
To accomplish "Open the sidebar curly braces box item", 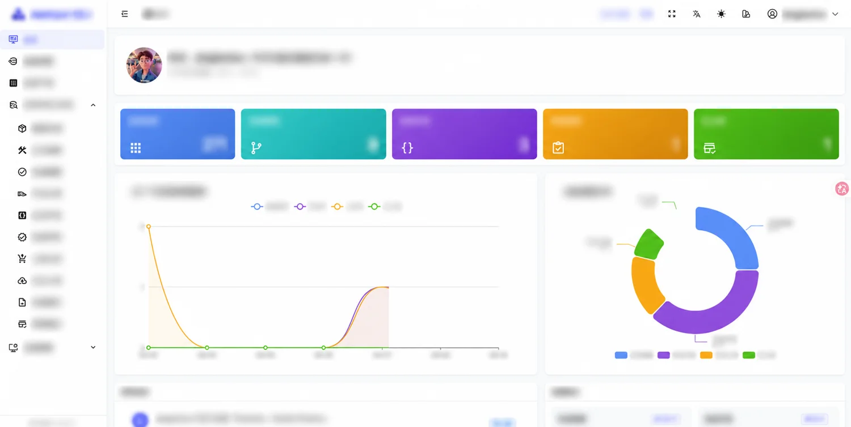I will (x=52, y=215).
